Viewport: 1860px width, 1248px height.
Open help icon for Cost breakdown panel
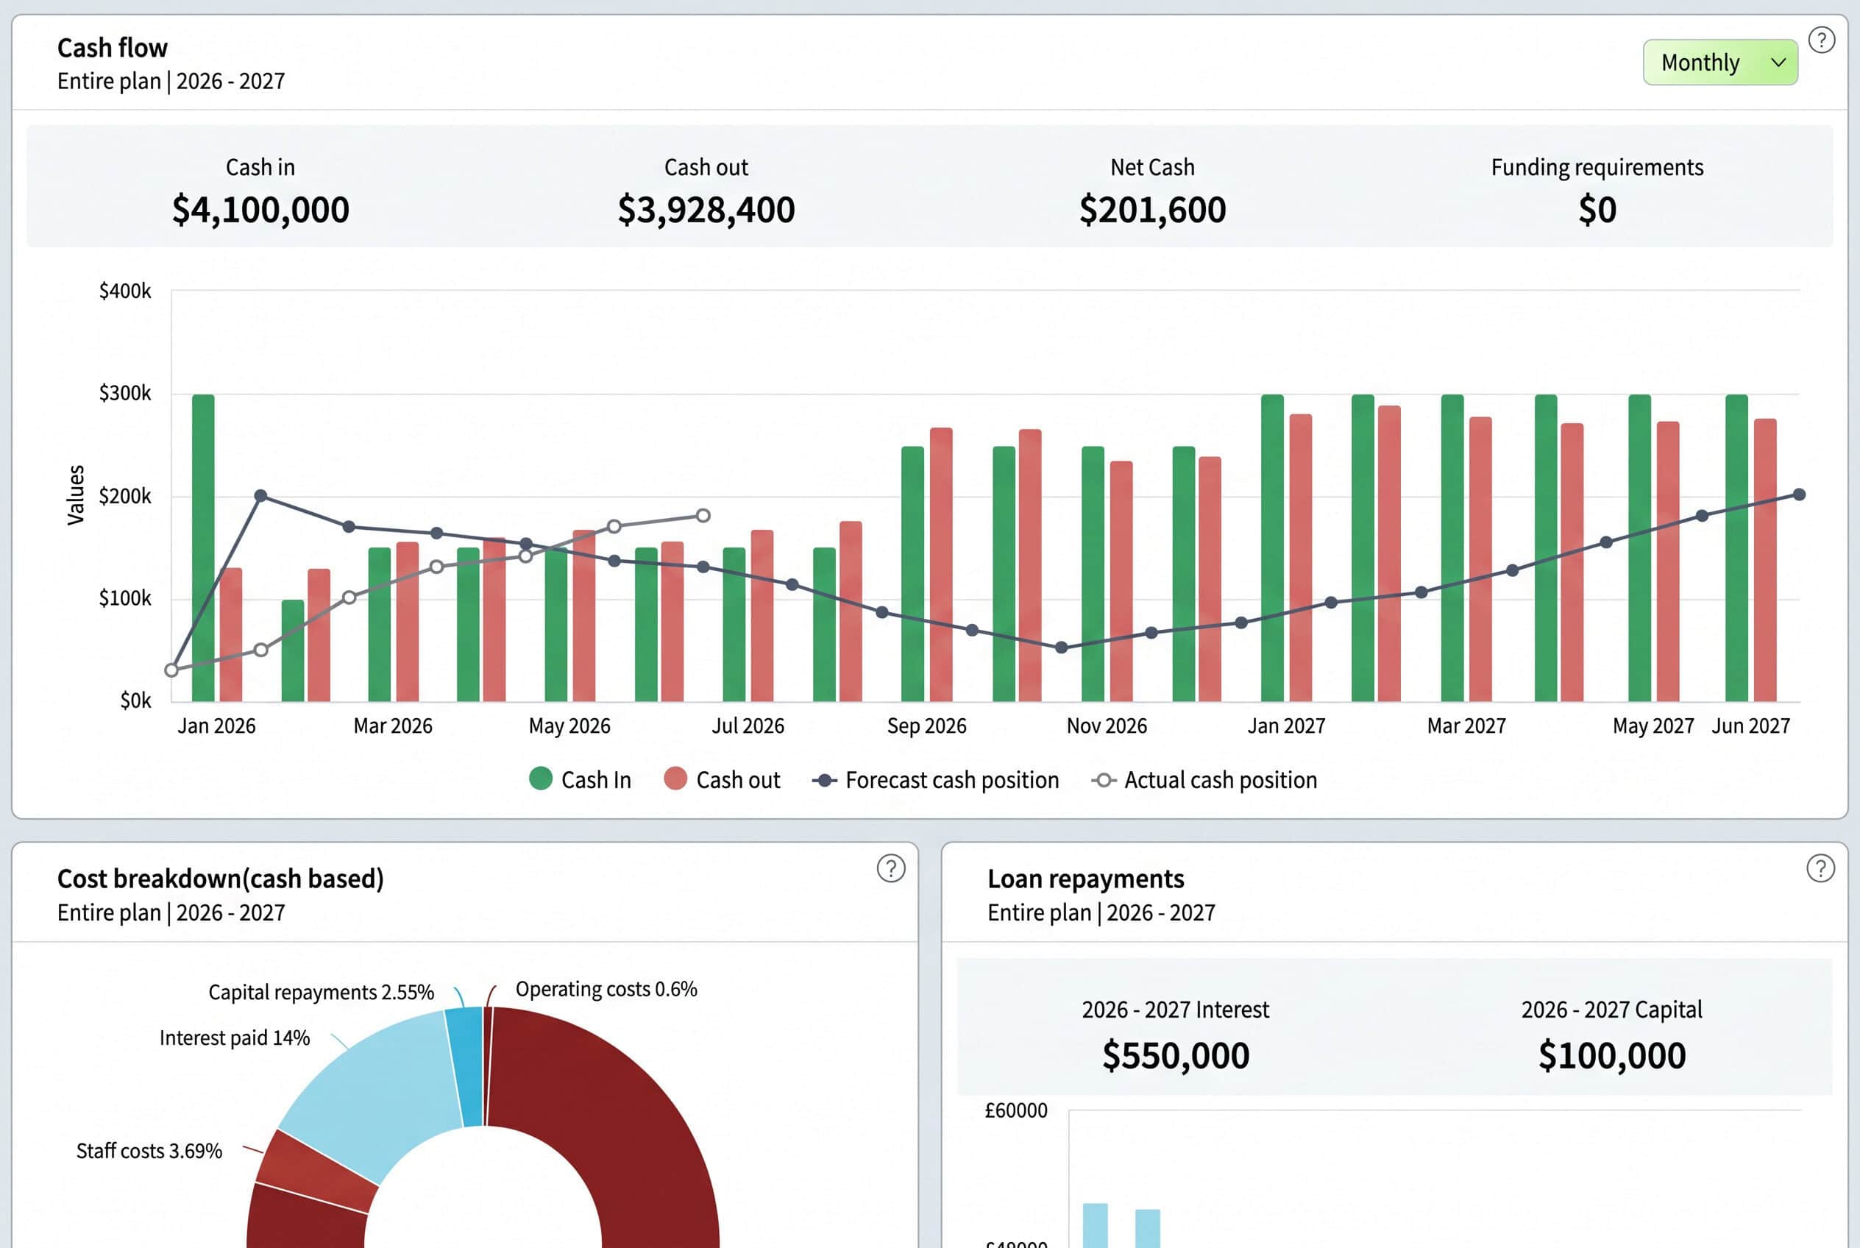click(x=890, y=868)
